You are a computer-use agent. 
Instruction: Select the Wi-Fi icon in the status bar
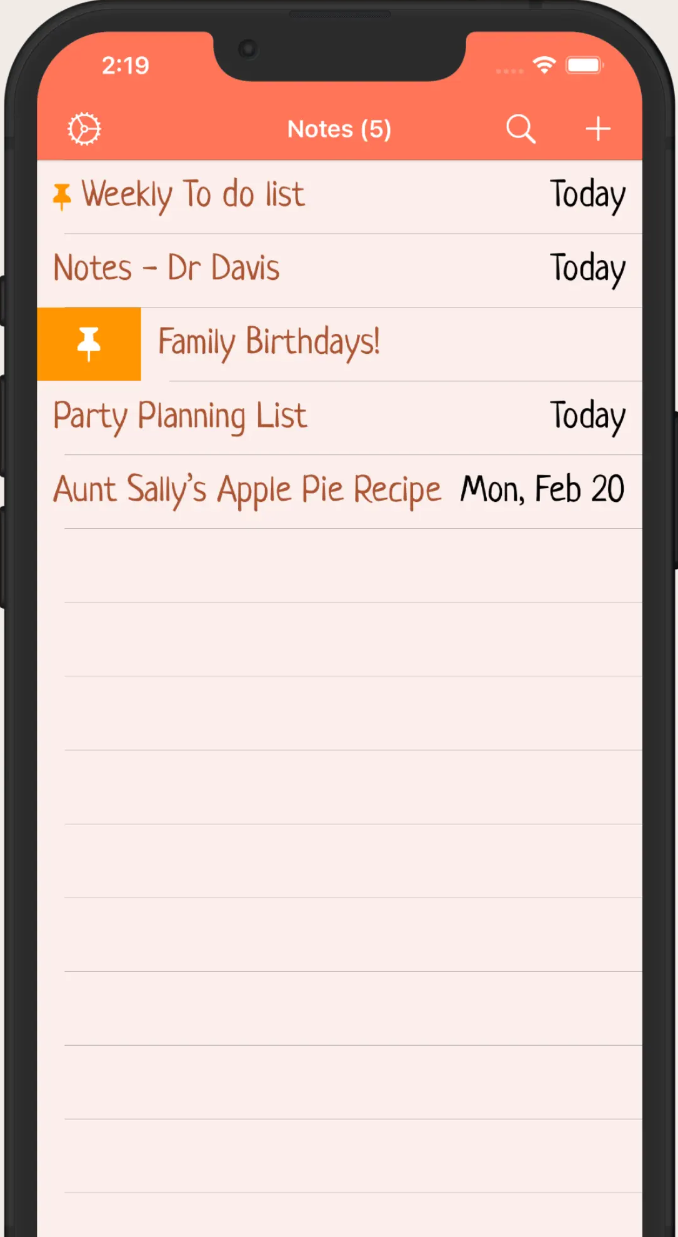[x=542, y=63]
